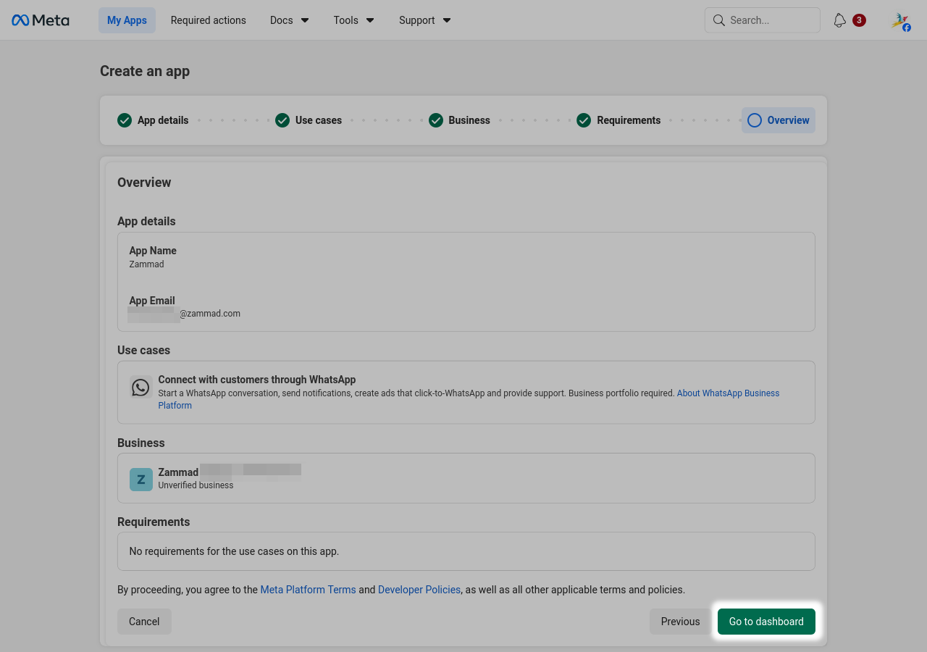Click the Previous button
This screenshot has width=927, height=652.
click(680, 622)
